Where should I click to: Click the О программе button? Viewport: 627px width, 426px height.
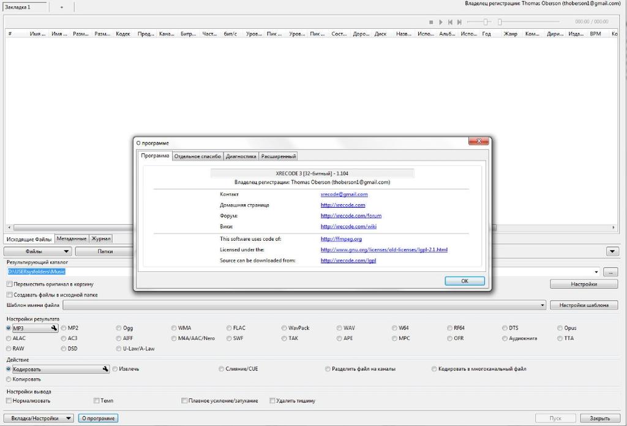click(98, 419)
